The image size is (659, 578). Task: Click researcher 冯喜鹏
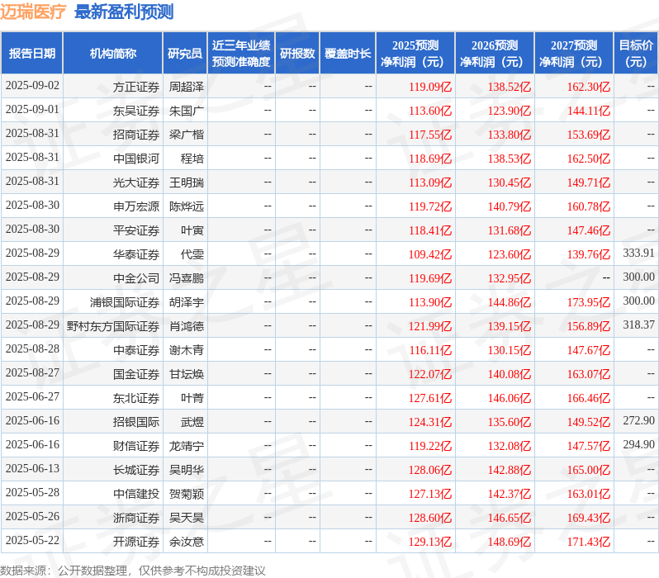click(186, 279)
